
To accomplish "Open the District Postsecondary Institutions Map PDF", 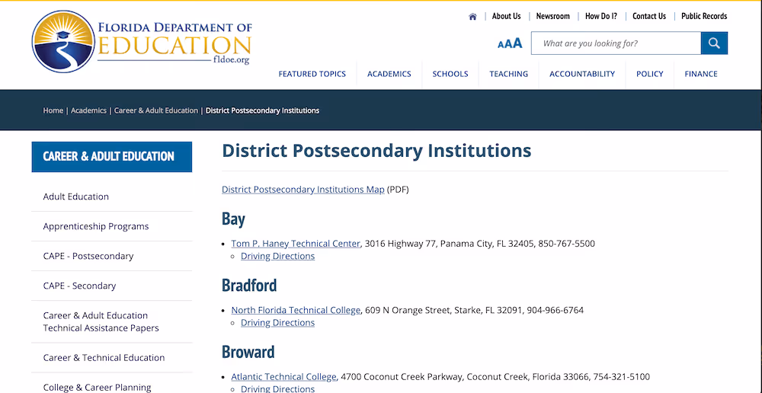I will 303,190.
